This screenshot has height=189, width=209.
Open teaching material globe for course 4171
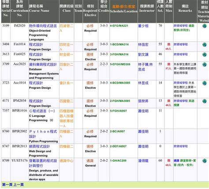click(205, 101)
